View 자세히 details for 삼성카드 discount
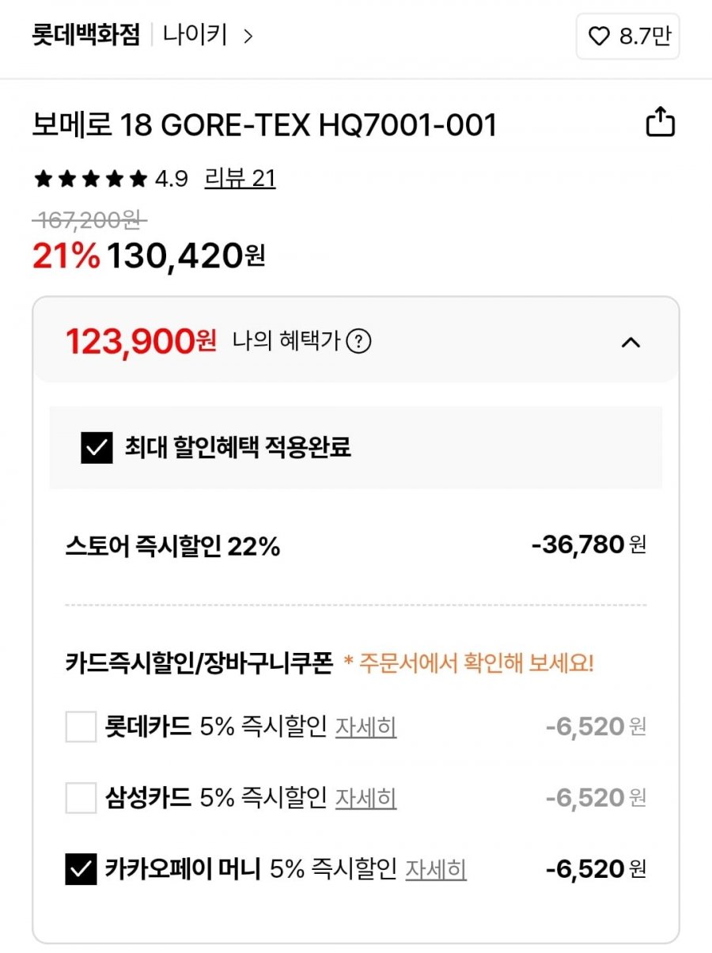The image size is (712, 953). click(365, 798)
